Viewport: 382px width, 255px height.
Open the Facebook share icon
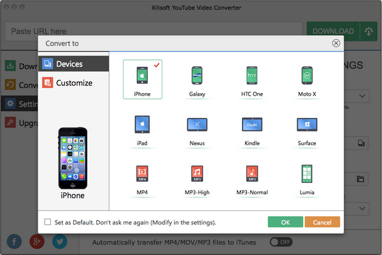pyautogui.click(x=15, y=242)
